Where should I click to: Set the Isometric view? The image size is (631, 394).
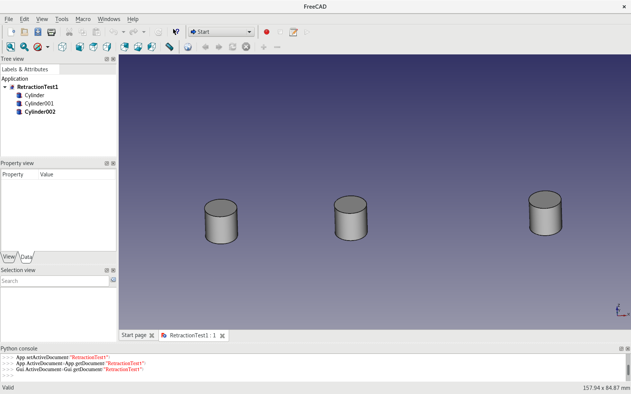point(62,47)
